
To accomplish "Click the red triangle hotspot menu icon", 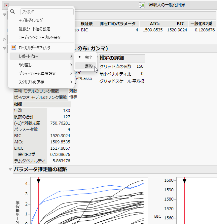I will [x=6, y=5].
